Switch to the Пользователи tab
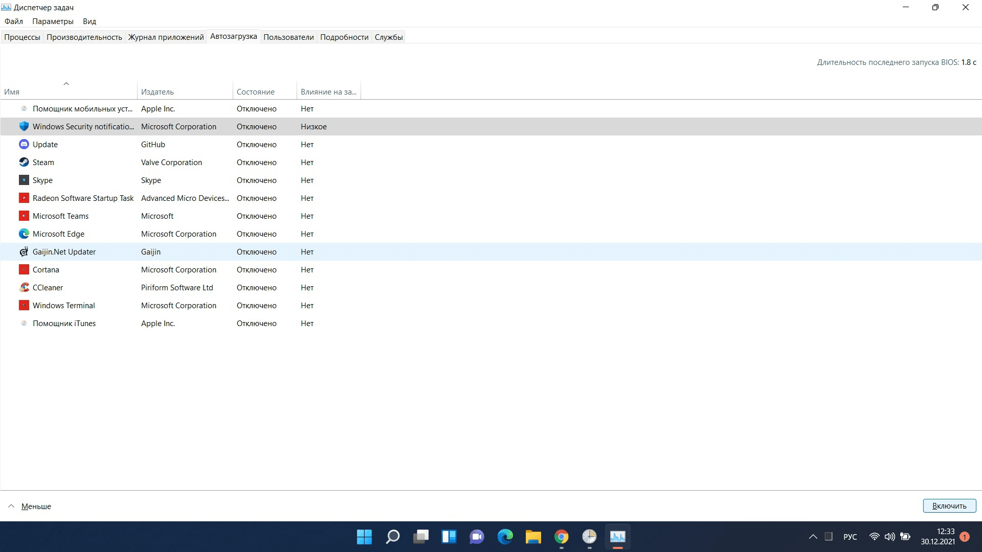This screenshot has width=982, height=552. point(288,37)
